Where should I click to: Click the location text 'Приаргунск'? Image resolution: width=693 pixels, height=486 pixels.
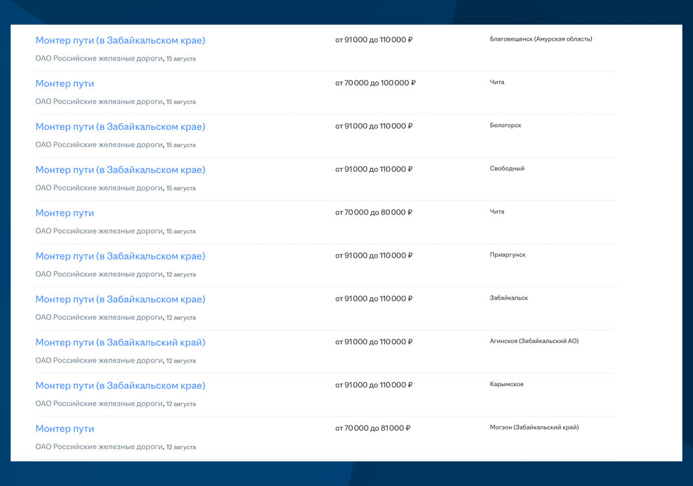point(507,255)
